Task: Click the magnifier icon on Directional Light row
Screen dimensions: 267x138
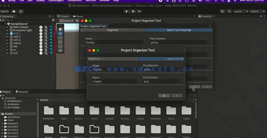Action: (x=46, y=31)
